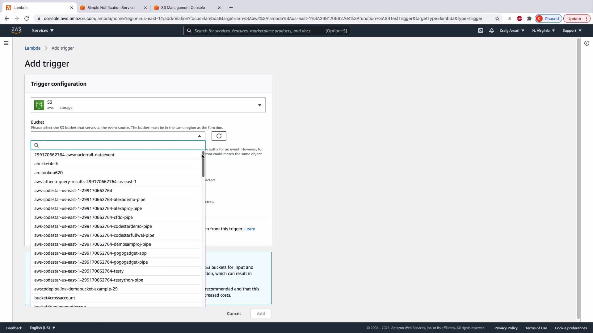Click the bucket search input field
The width and height of the screenshot is (593, 333).
pos(120,145)
